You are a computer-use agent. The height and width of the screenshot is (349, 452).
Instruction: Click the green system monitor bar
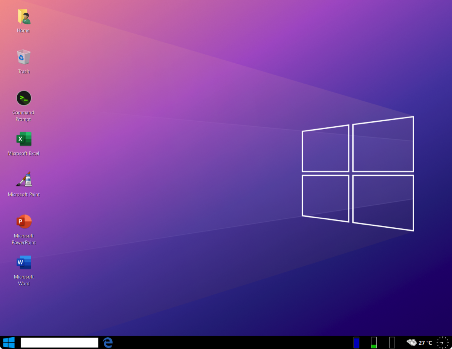click(374, 343)
